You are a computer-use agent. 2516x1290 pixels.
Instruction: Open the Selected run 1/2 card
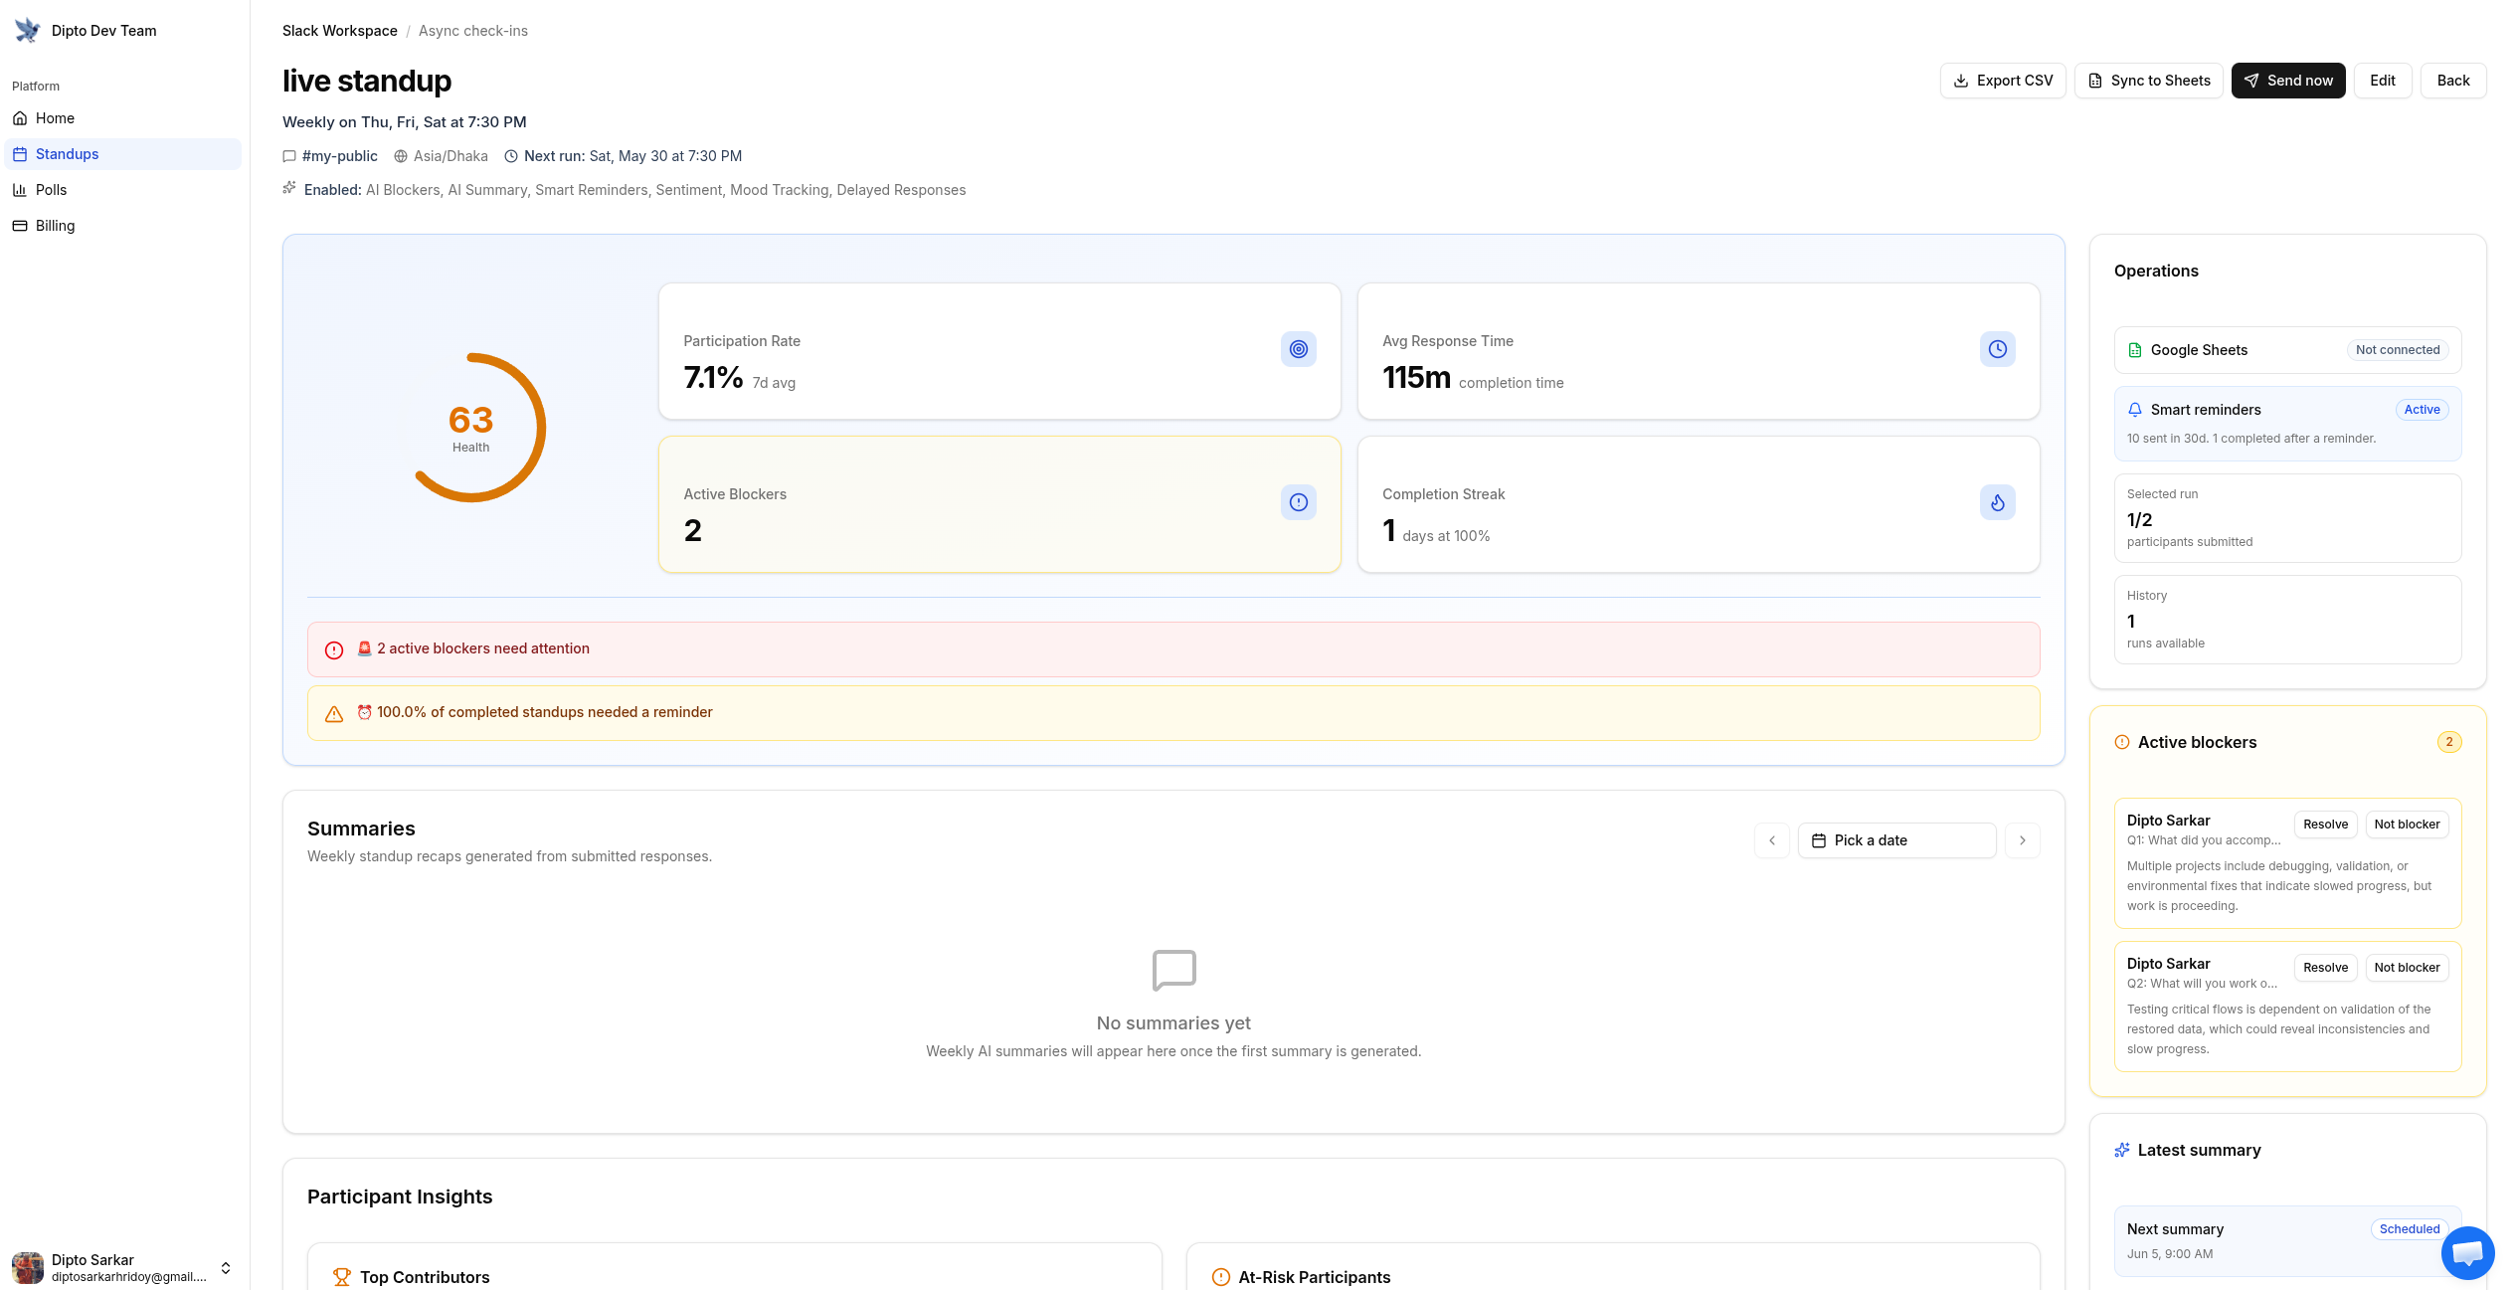2288,518
